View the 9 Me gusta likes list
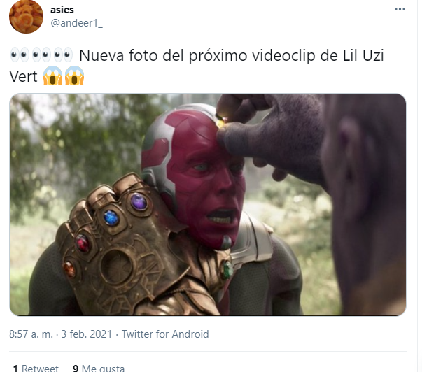The image size is (422, 372). pyautogui.click(x=99, y=368)
